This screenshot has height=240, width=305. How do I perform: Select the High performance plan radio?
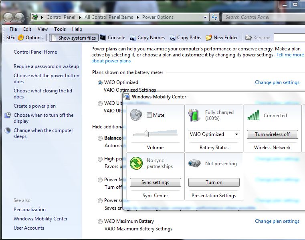tap(100, 159)
